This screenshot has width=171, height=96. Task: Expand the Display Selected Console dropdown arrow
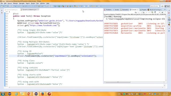159,12
